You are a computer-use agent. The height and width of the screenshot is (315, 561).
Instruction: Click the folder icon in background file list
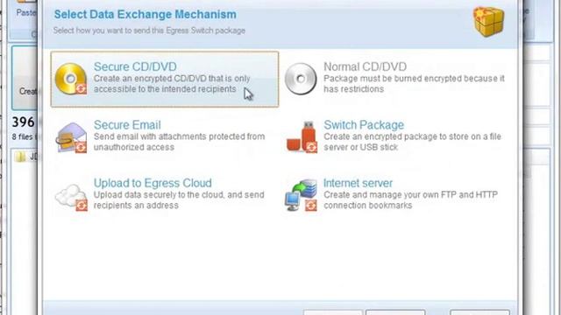coord(20,157)
